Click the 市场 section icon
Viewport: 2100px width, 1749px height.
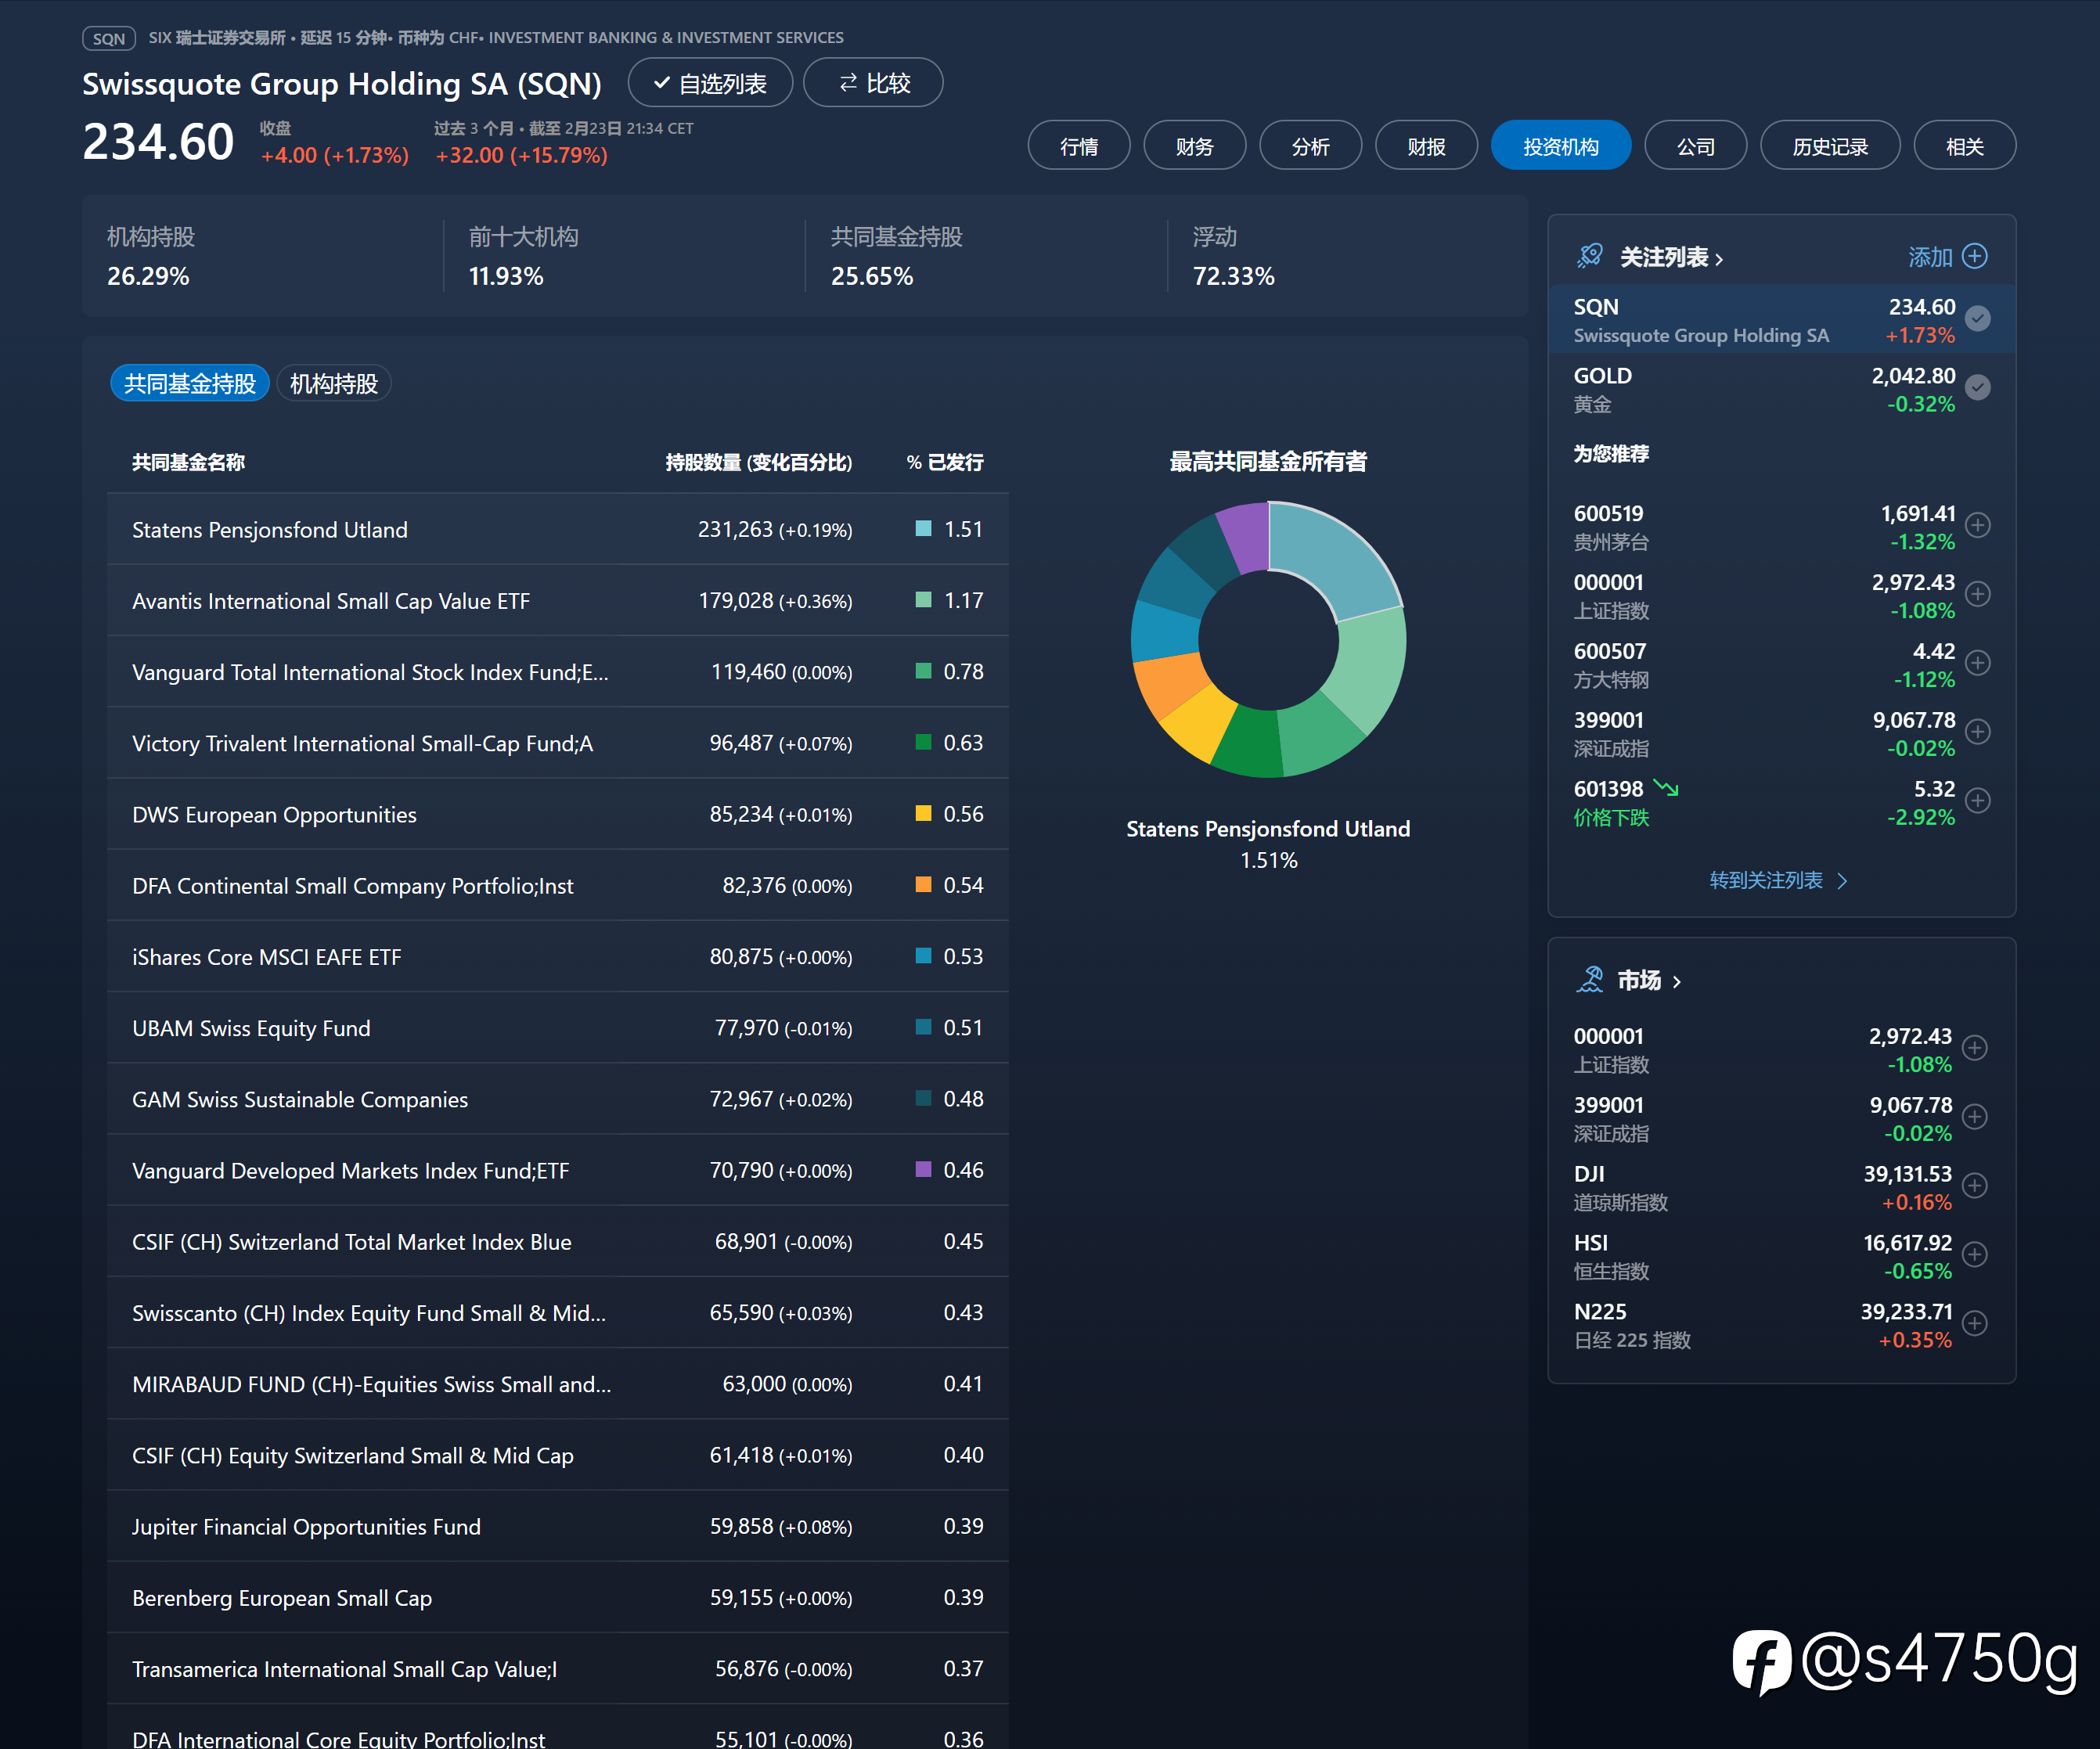coord(1589,980)
